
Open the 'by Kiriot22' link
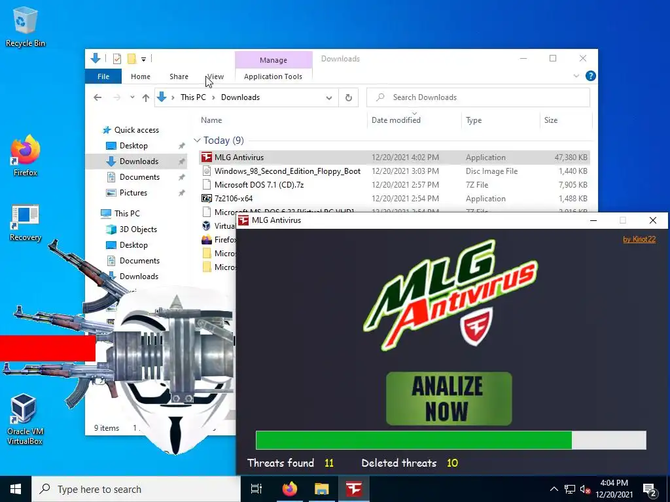(639, 239)
